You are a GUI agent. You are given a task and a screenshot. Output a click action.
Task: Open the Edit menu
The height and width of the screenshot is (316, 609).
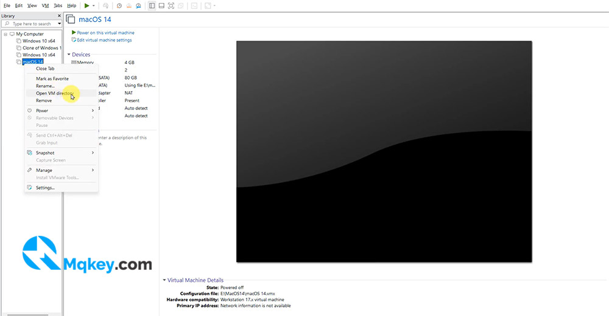(19, 6)
